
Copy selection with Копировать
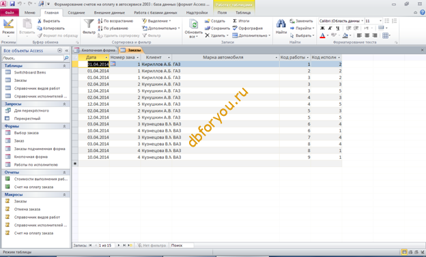coord(51,28)
